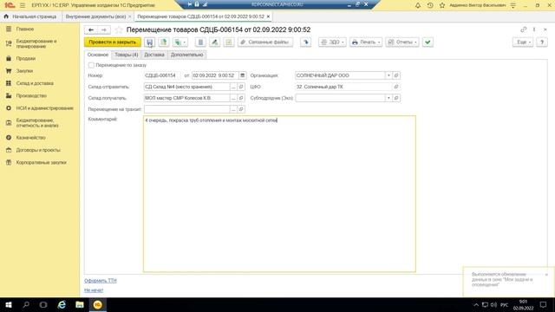Viewport: 555px width, 312px height.
Task: Click the save document floppy-disk icon
Action: click(150, 42)
